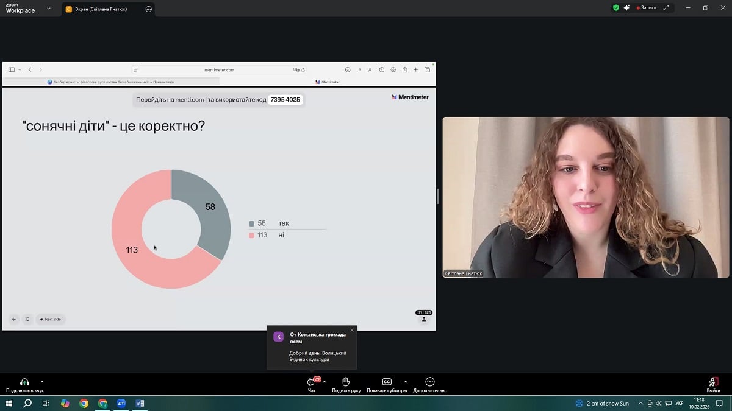Select the Экран (Світлана Гнатюк) tab

click(x=101, y=9)
